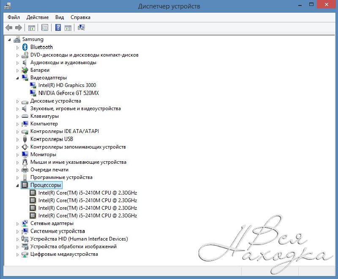Expand the Мониторы category
The image size is (338, 279).
18,154
